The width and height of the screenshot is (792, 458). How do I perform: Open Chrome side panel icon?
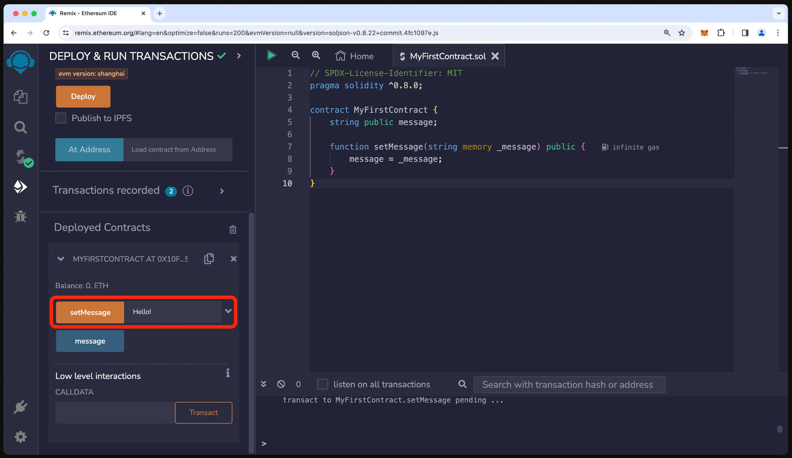(745, 33)
